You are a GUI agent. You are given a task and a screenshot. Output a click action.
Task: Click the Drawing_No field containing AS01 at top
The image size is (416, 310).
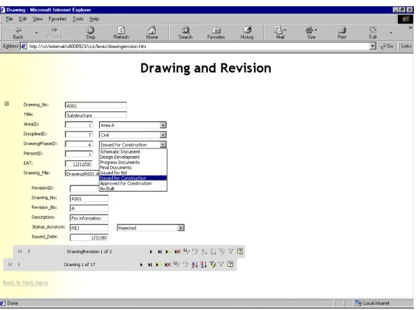(96, 105)
